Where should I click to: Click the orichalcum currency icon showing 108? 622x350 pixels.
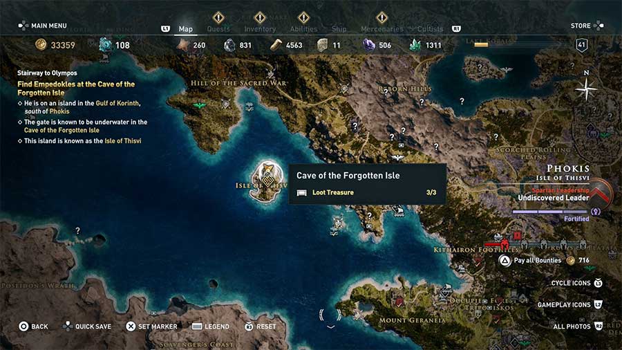[105, 45]
